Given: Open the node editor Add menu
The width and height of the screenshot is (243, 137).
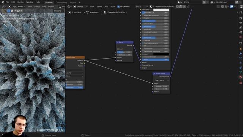Looking at the screenshot, I should (106, 6).
